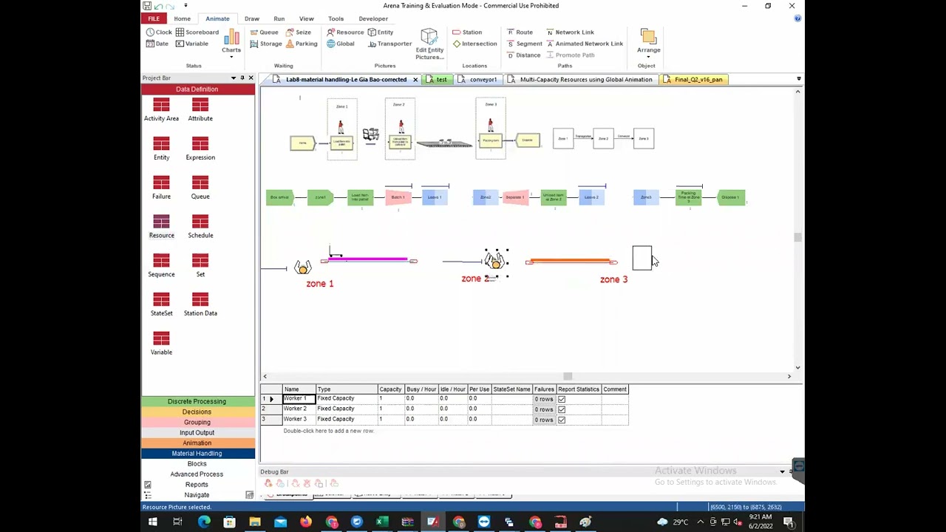
Task: Toggle Report Statistics for Worker 1
Action: (x=562, y=399)
